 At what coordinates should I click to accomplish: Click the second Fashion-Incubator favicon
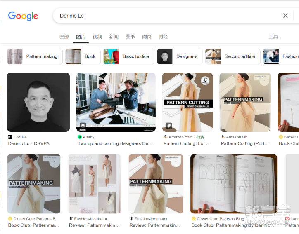pyautogui.click(x=131, y=219)
